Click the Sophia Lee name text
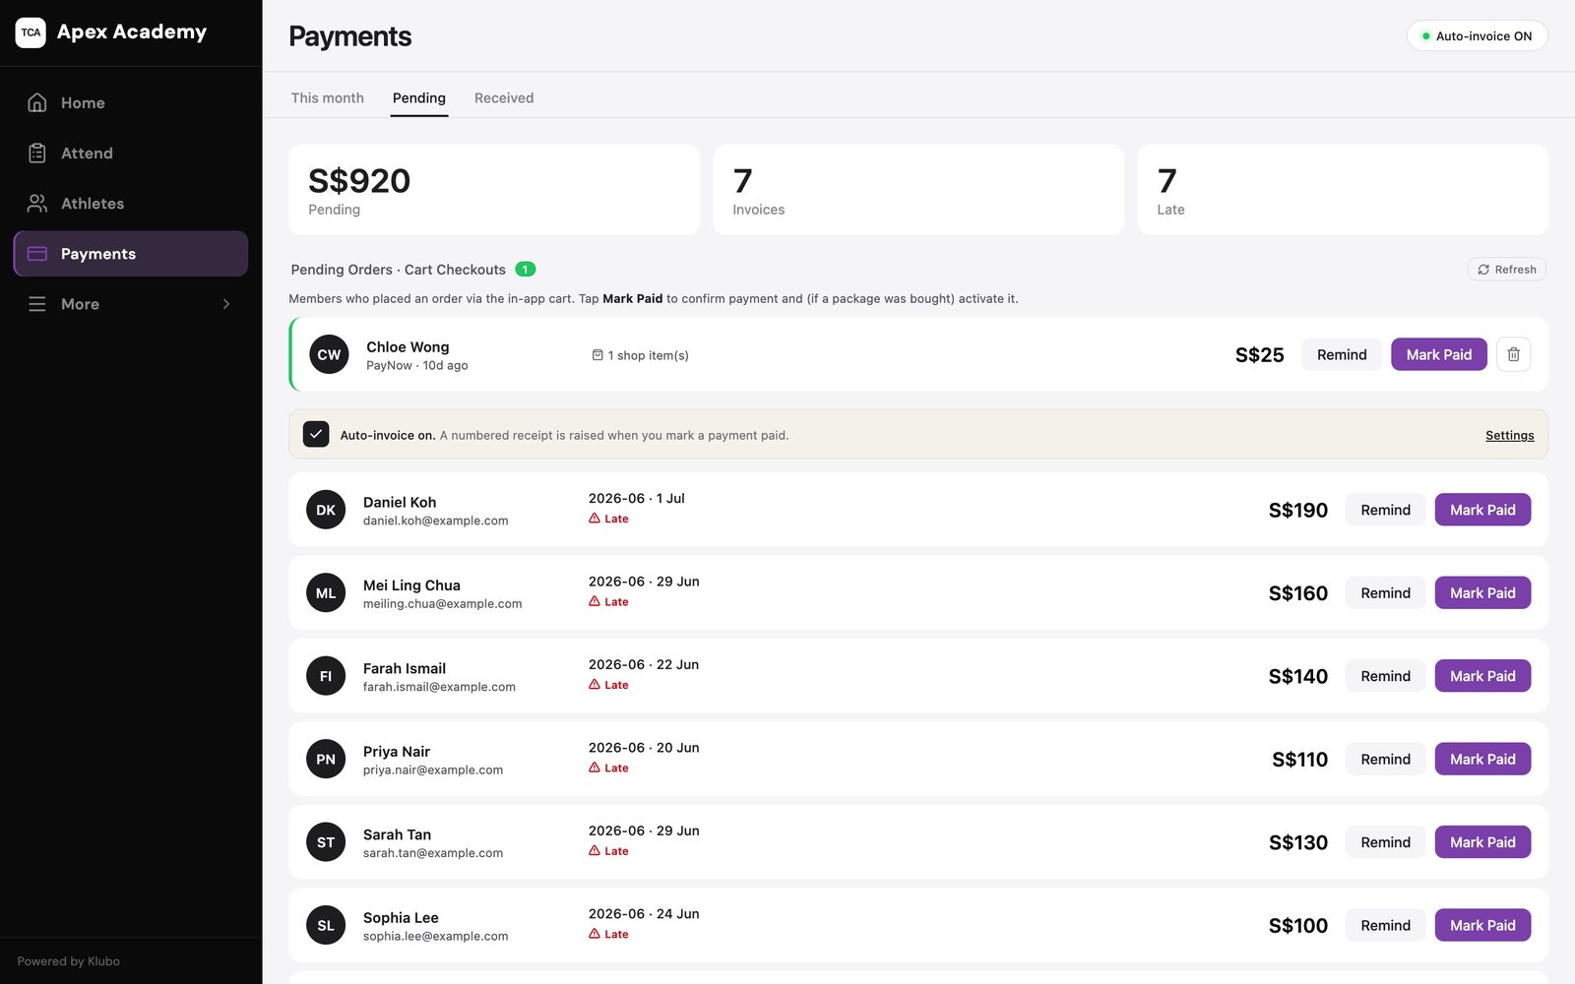Screen dimensions: 1575x984 (x=401, y=917)
